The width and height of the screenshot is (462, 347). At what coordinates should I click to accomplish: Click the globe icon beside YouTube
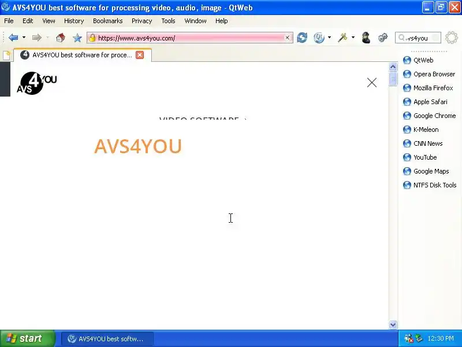tap(407, 157)
